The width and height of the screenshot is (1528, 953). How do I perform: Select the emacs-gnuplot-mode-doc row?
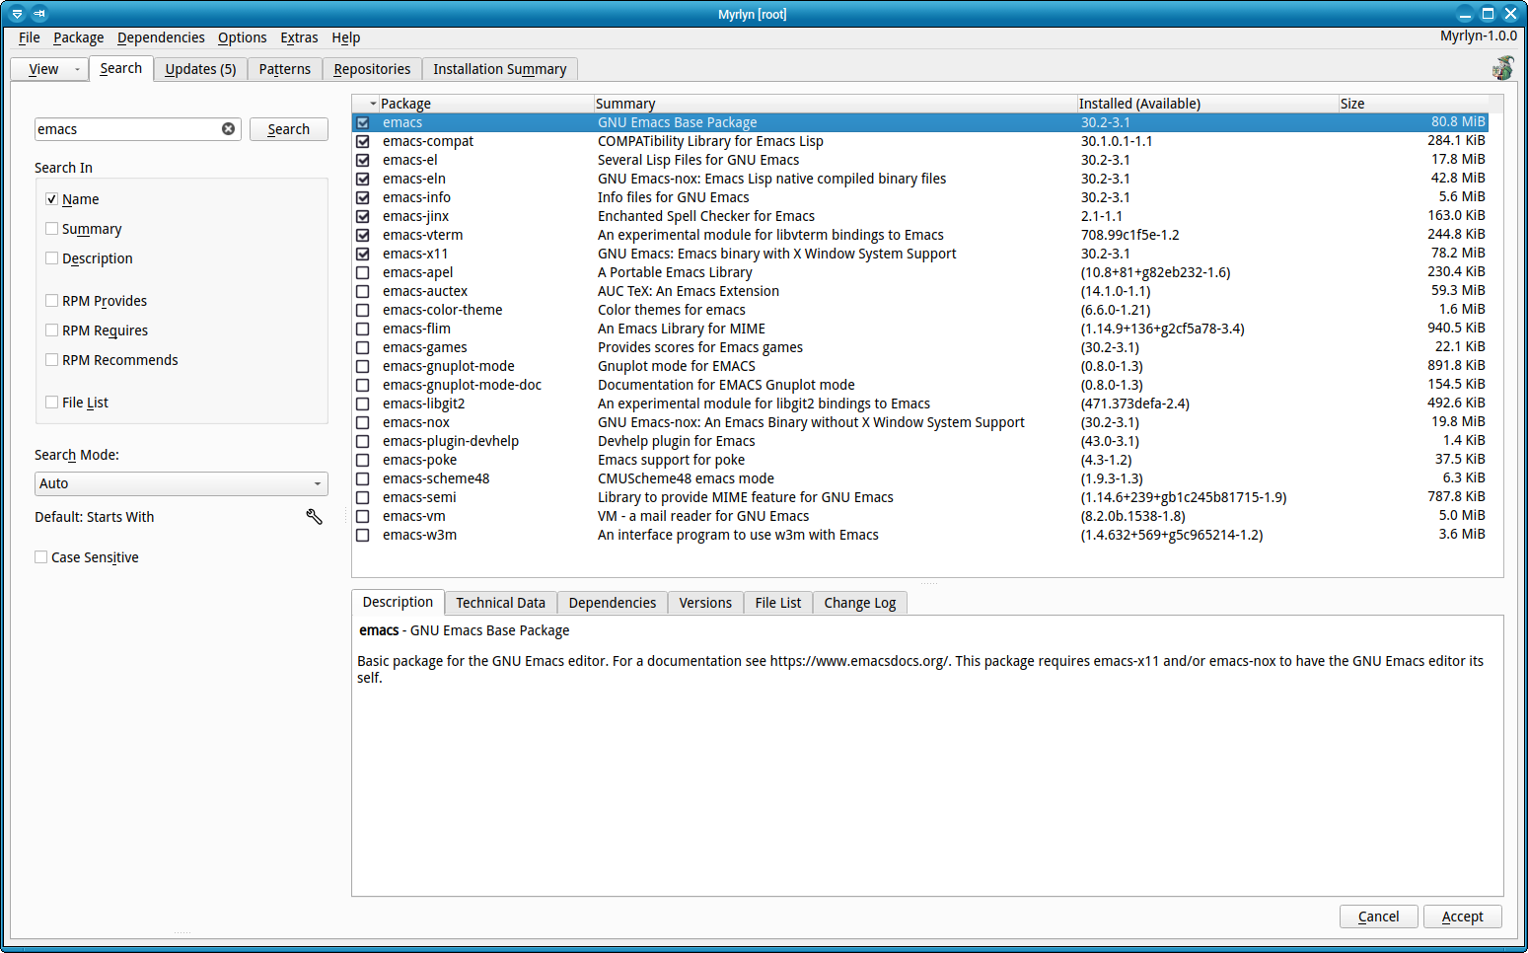(920, 385)
